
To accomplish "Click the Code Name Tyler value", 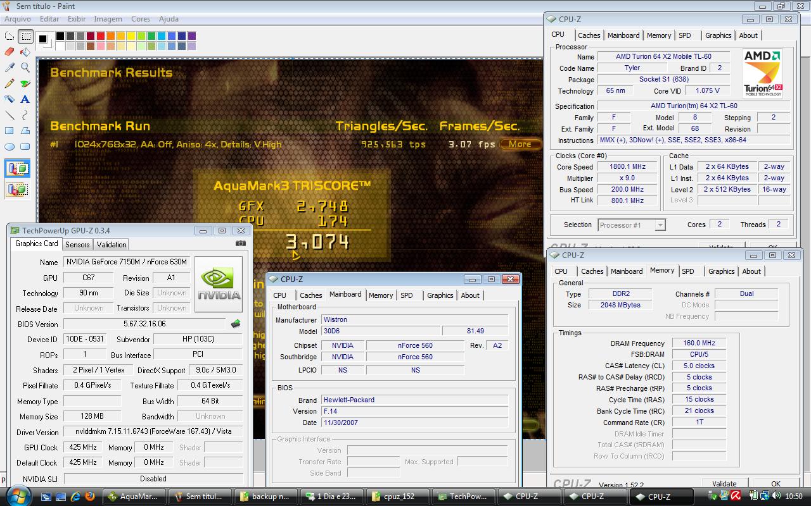I will pos(632,68).
